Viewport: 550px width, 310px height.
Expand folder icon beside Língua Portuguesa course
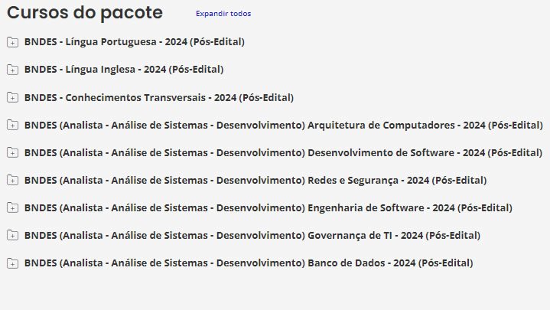[x=12, y=42]
